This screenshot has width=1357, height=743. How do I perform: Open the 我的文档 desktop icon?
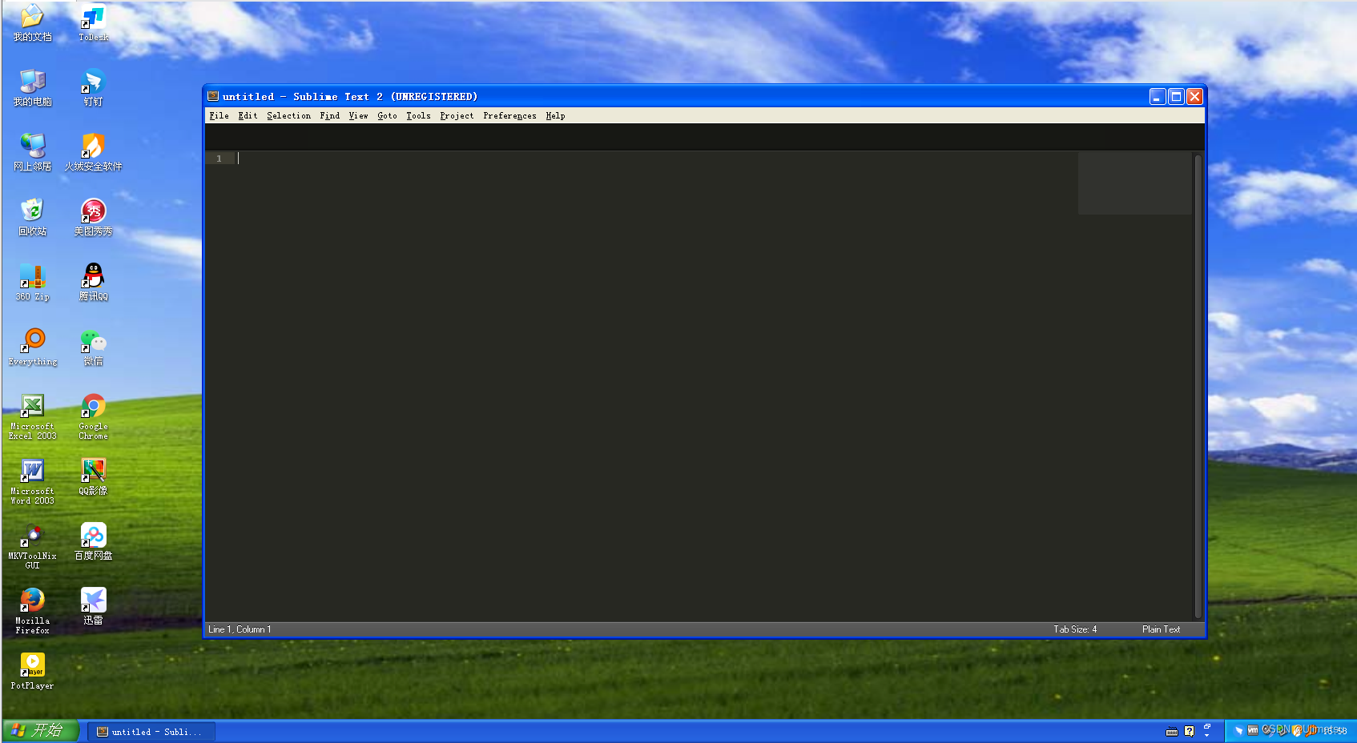pyautogui.click(x=32, y=22)
